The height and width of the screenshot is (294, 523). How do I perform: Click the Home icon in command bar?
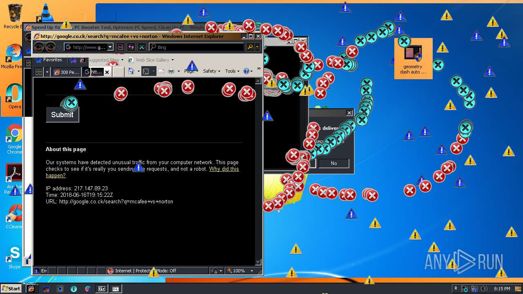(131, 71)
